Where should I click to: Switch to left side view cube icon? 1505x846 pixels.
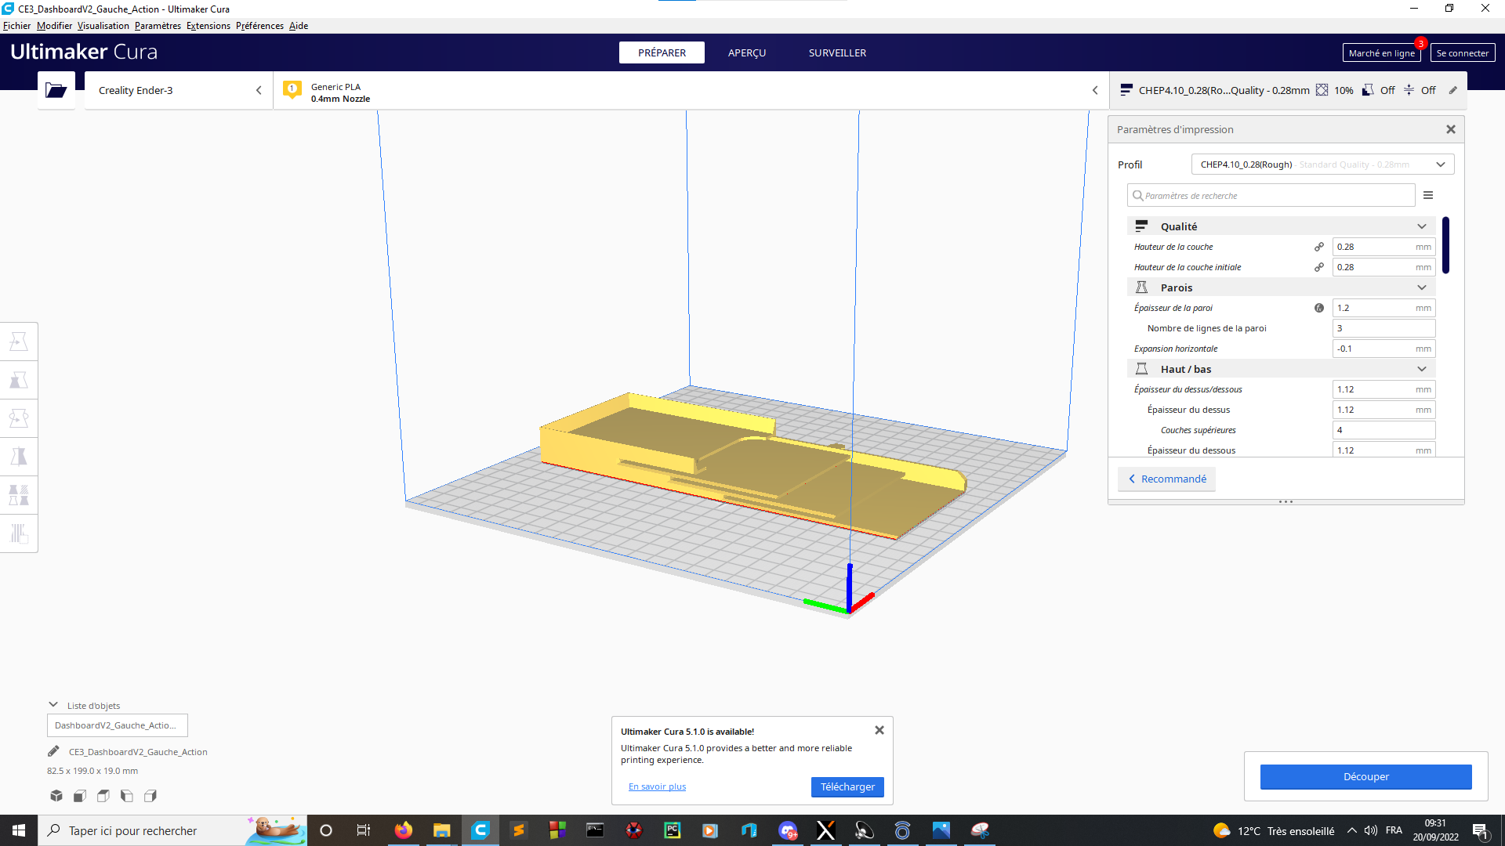click(x=127, y=796)
